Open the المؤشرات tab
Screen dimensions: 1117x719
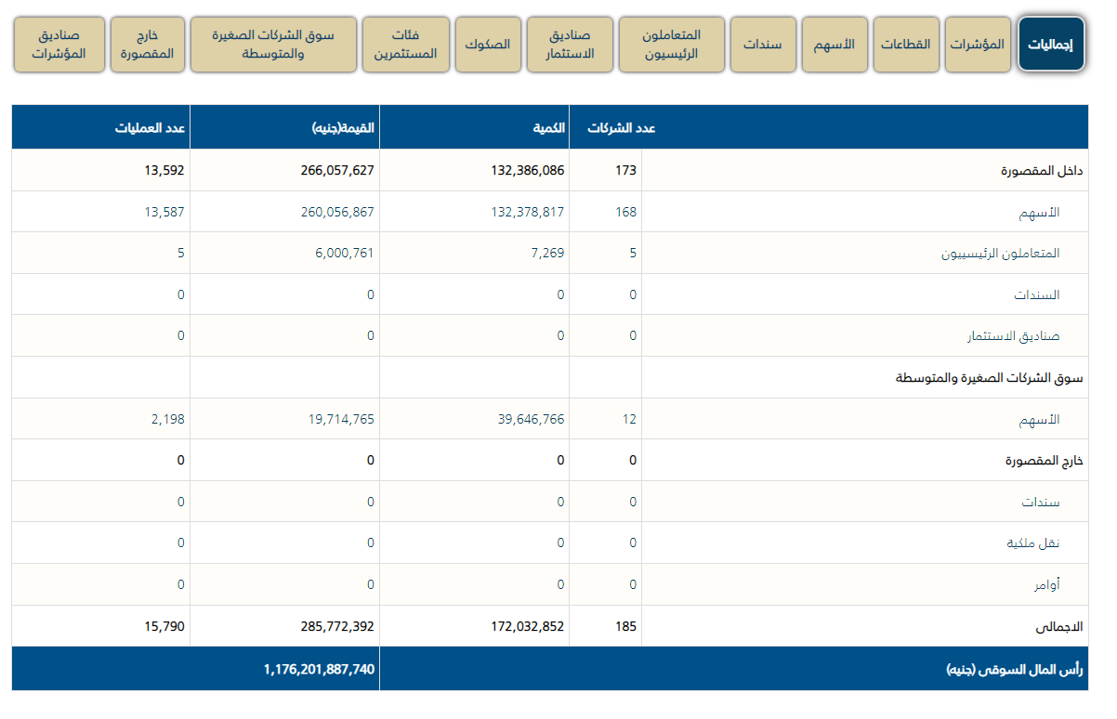pos(977,45)
